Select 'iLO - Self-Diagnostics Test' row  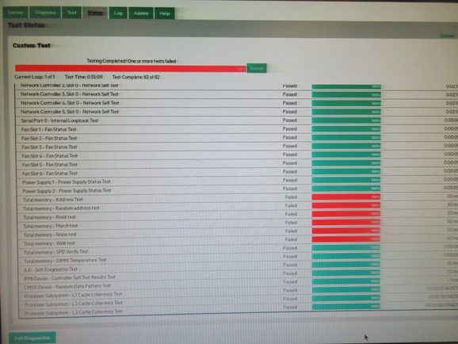(237, 267)
